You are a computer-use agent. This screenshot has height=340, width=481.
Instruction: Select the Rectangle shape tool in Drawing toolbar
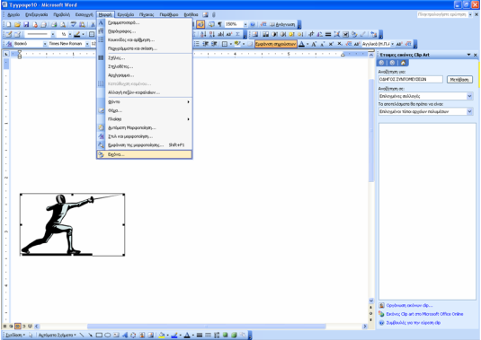99,336
